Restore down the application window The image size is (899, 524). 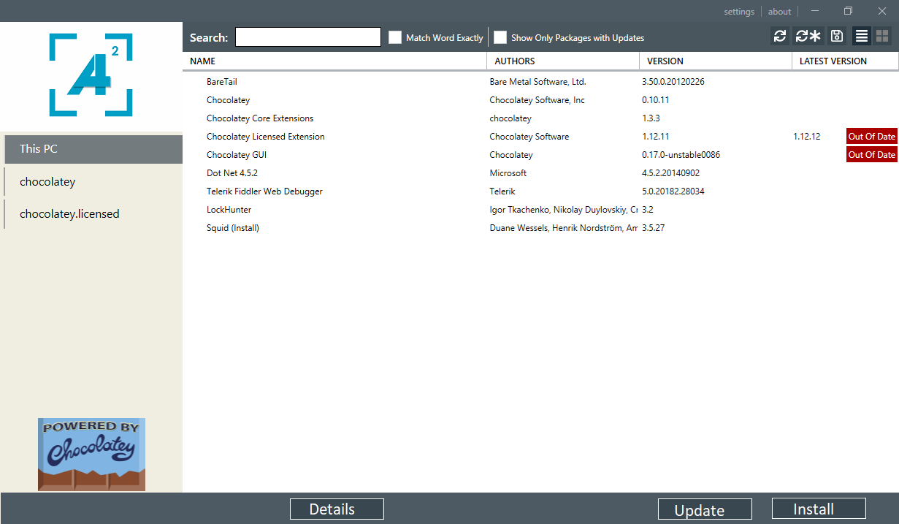(848, 11)
